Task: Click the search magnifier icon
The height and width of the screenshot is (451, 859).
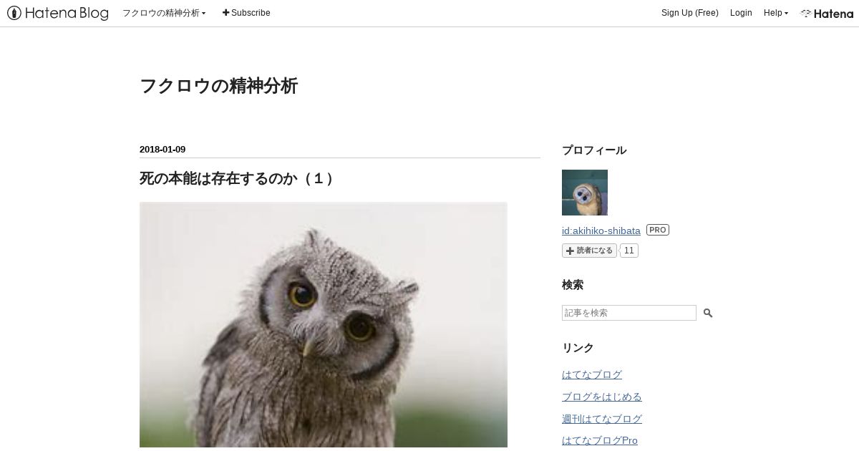Action: (707, 313)
